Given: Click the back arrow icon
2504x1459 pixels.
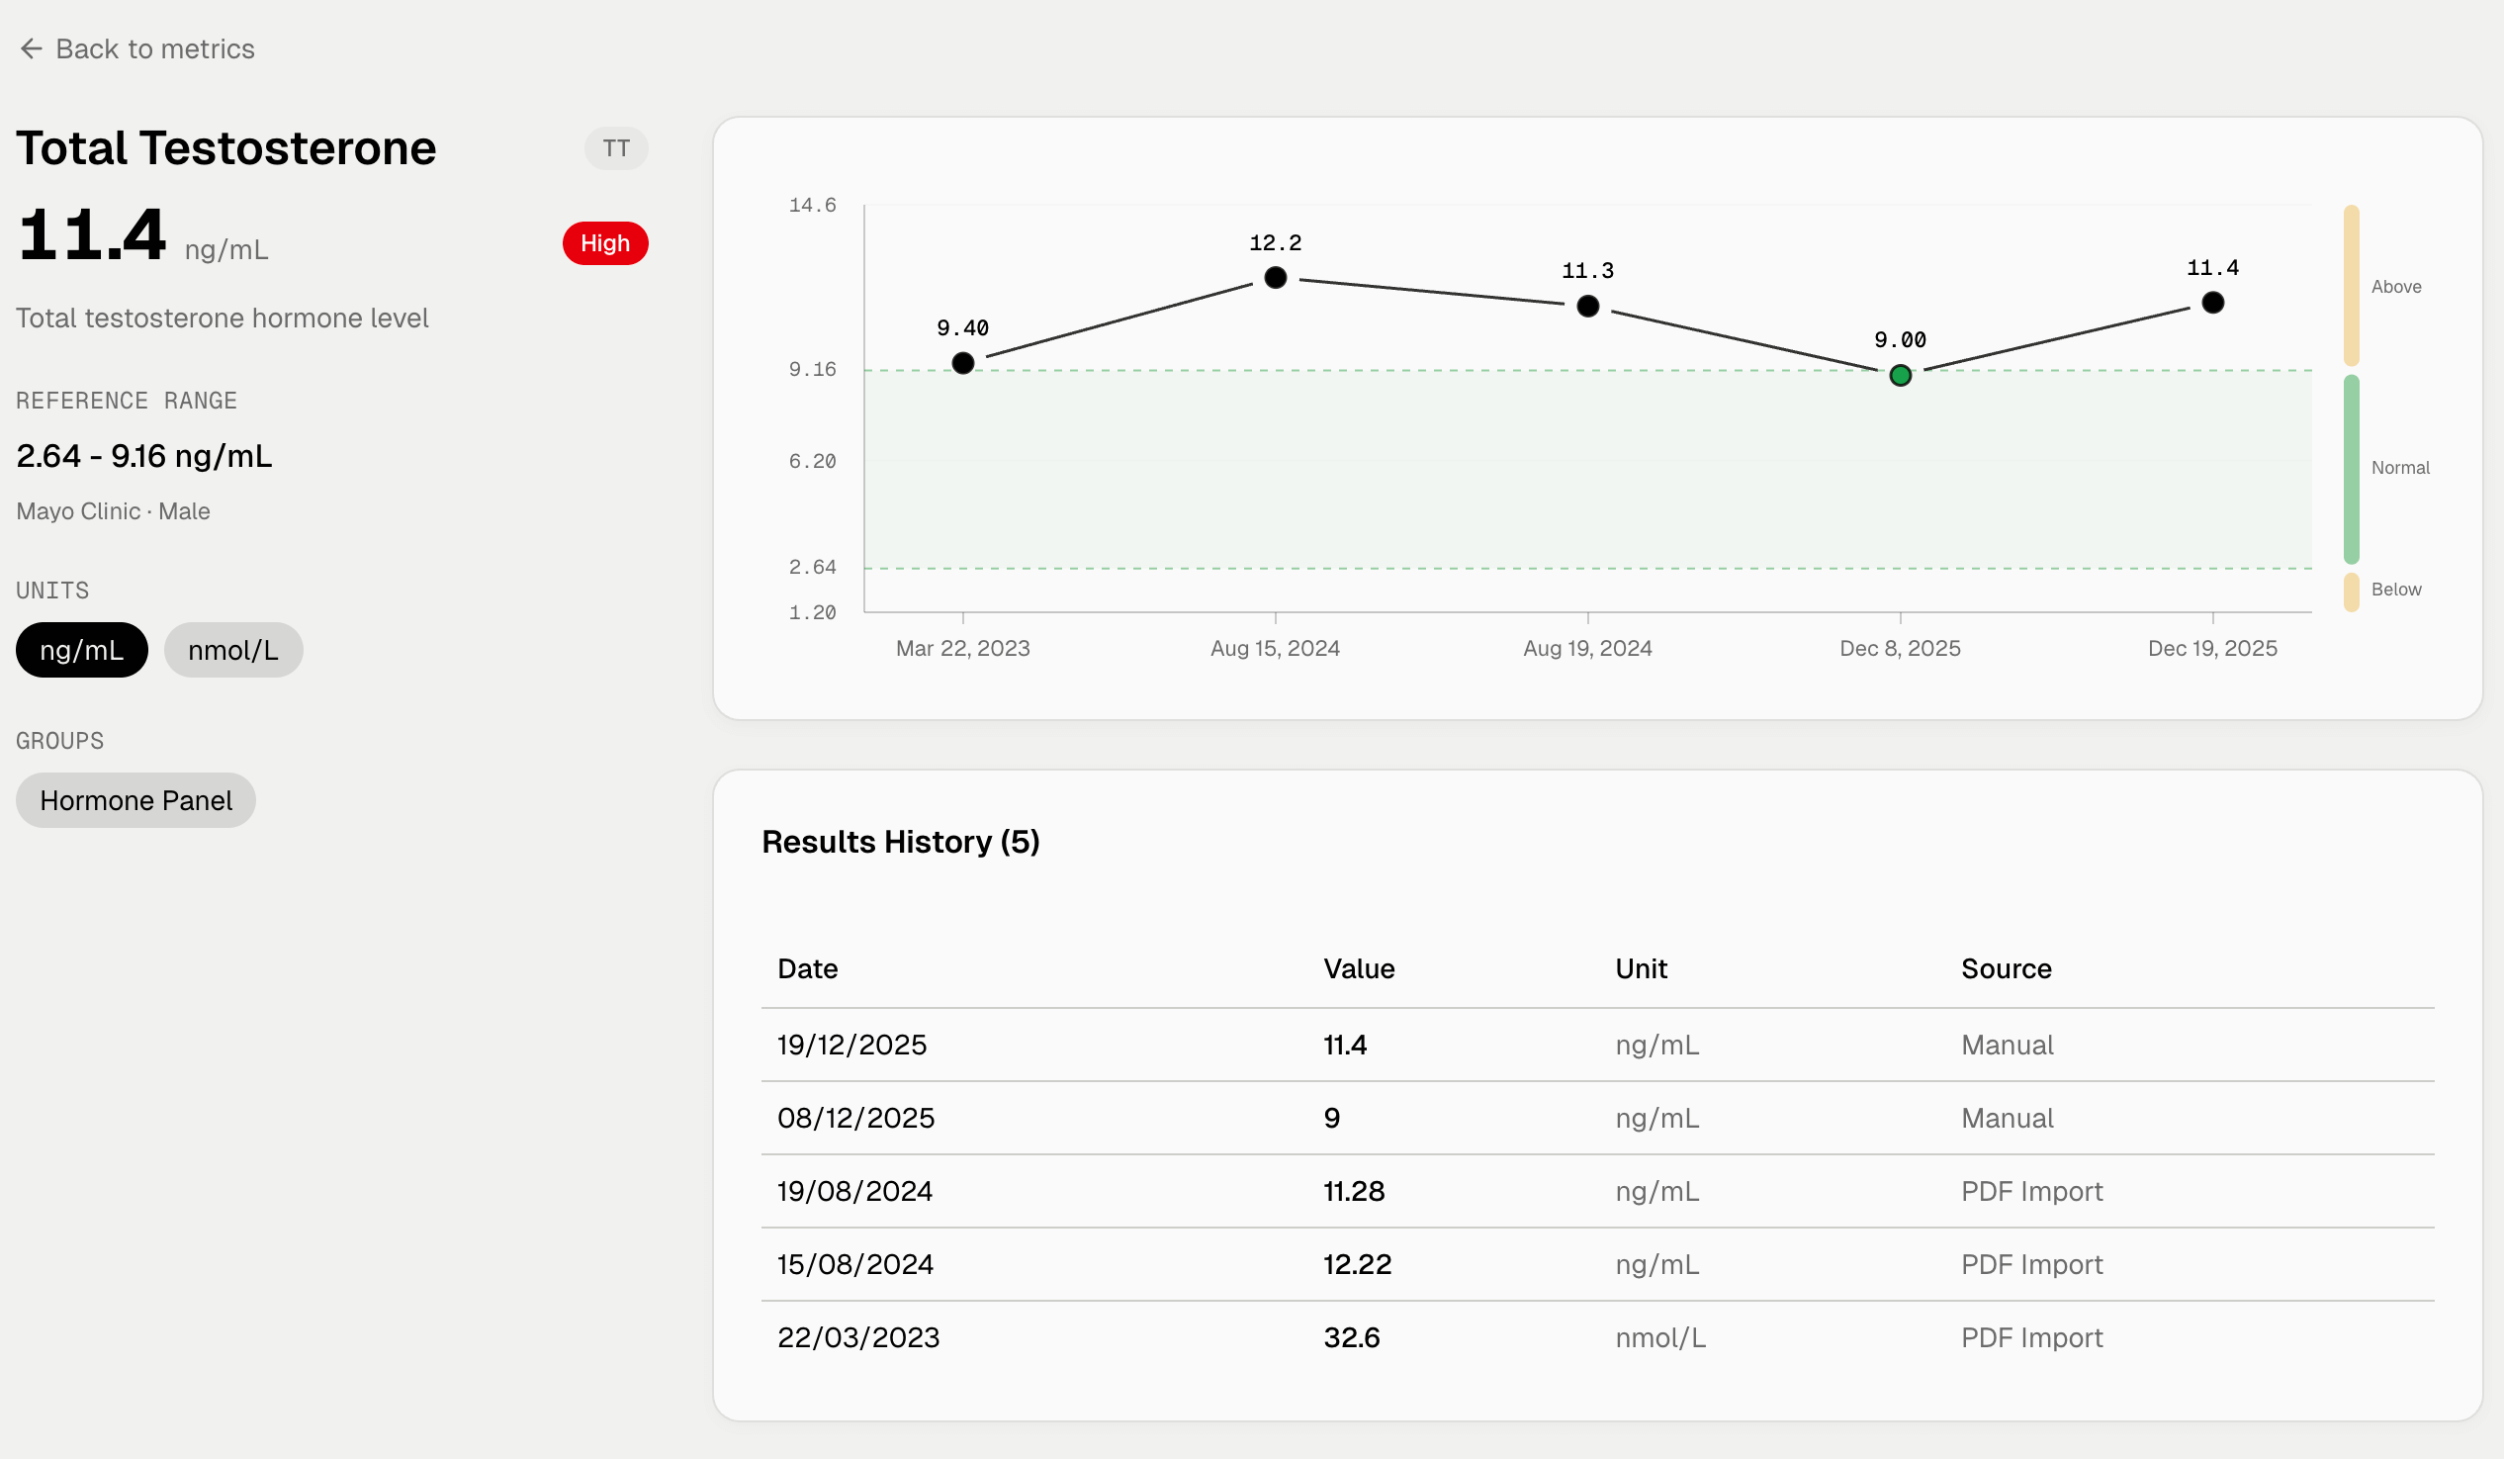Looking at the screenshot, I should point(31,48).
